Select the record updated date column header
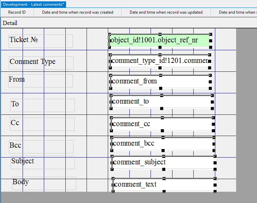 (166, 12)
